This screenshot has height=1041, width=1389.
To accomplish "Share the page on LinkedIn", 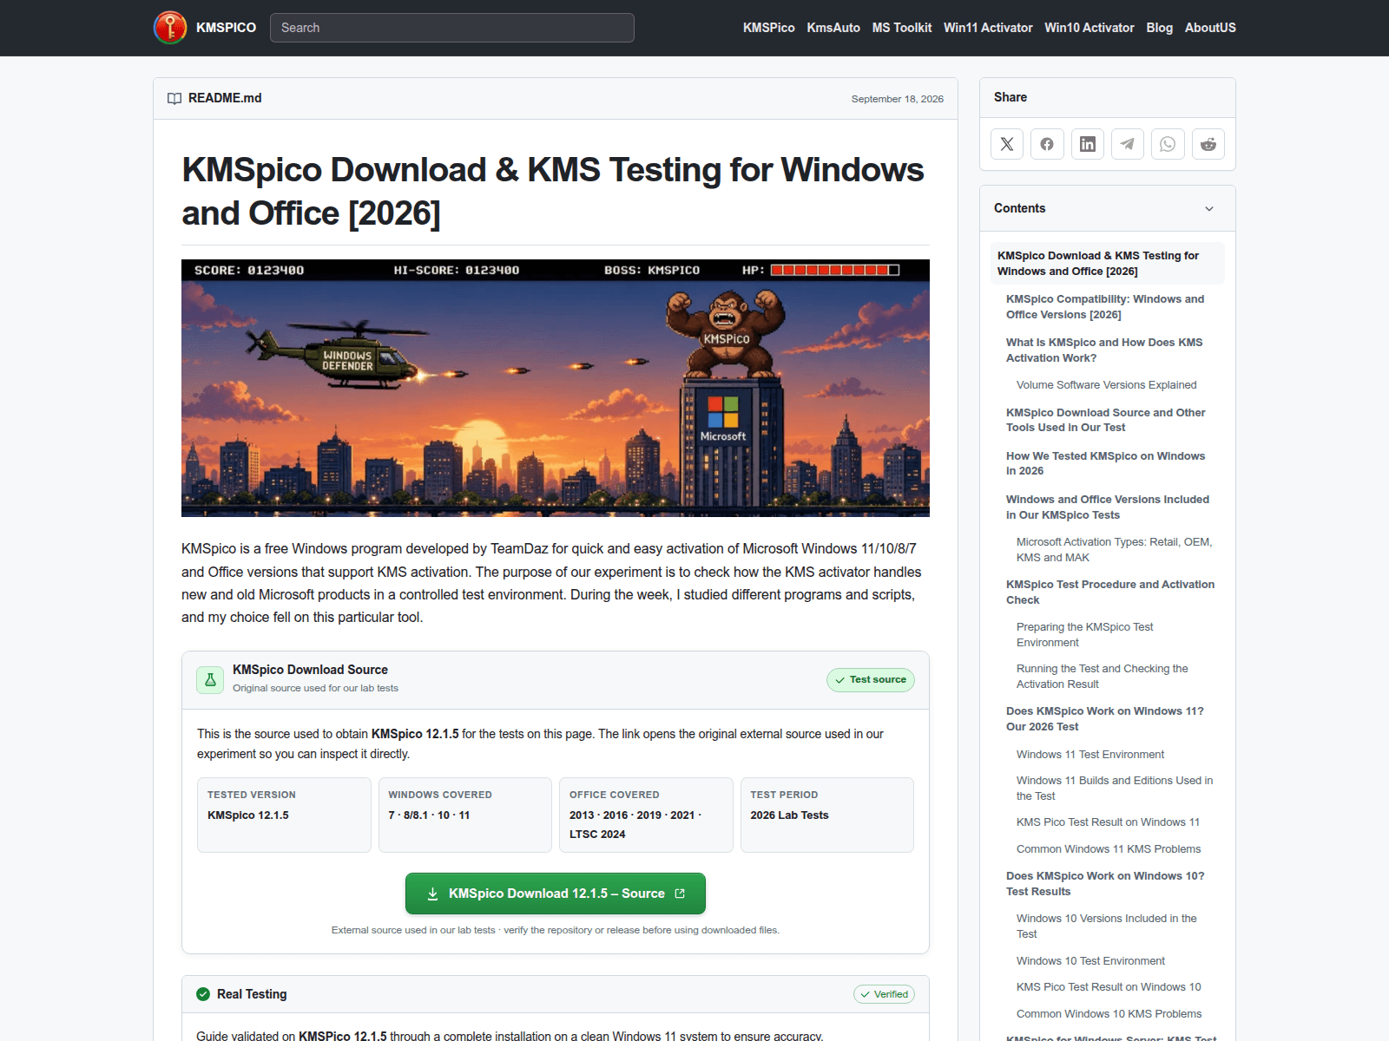I will tap(1088, 144).
